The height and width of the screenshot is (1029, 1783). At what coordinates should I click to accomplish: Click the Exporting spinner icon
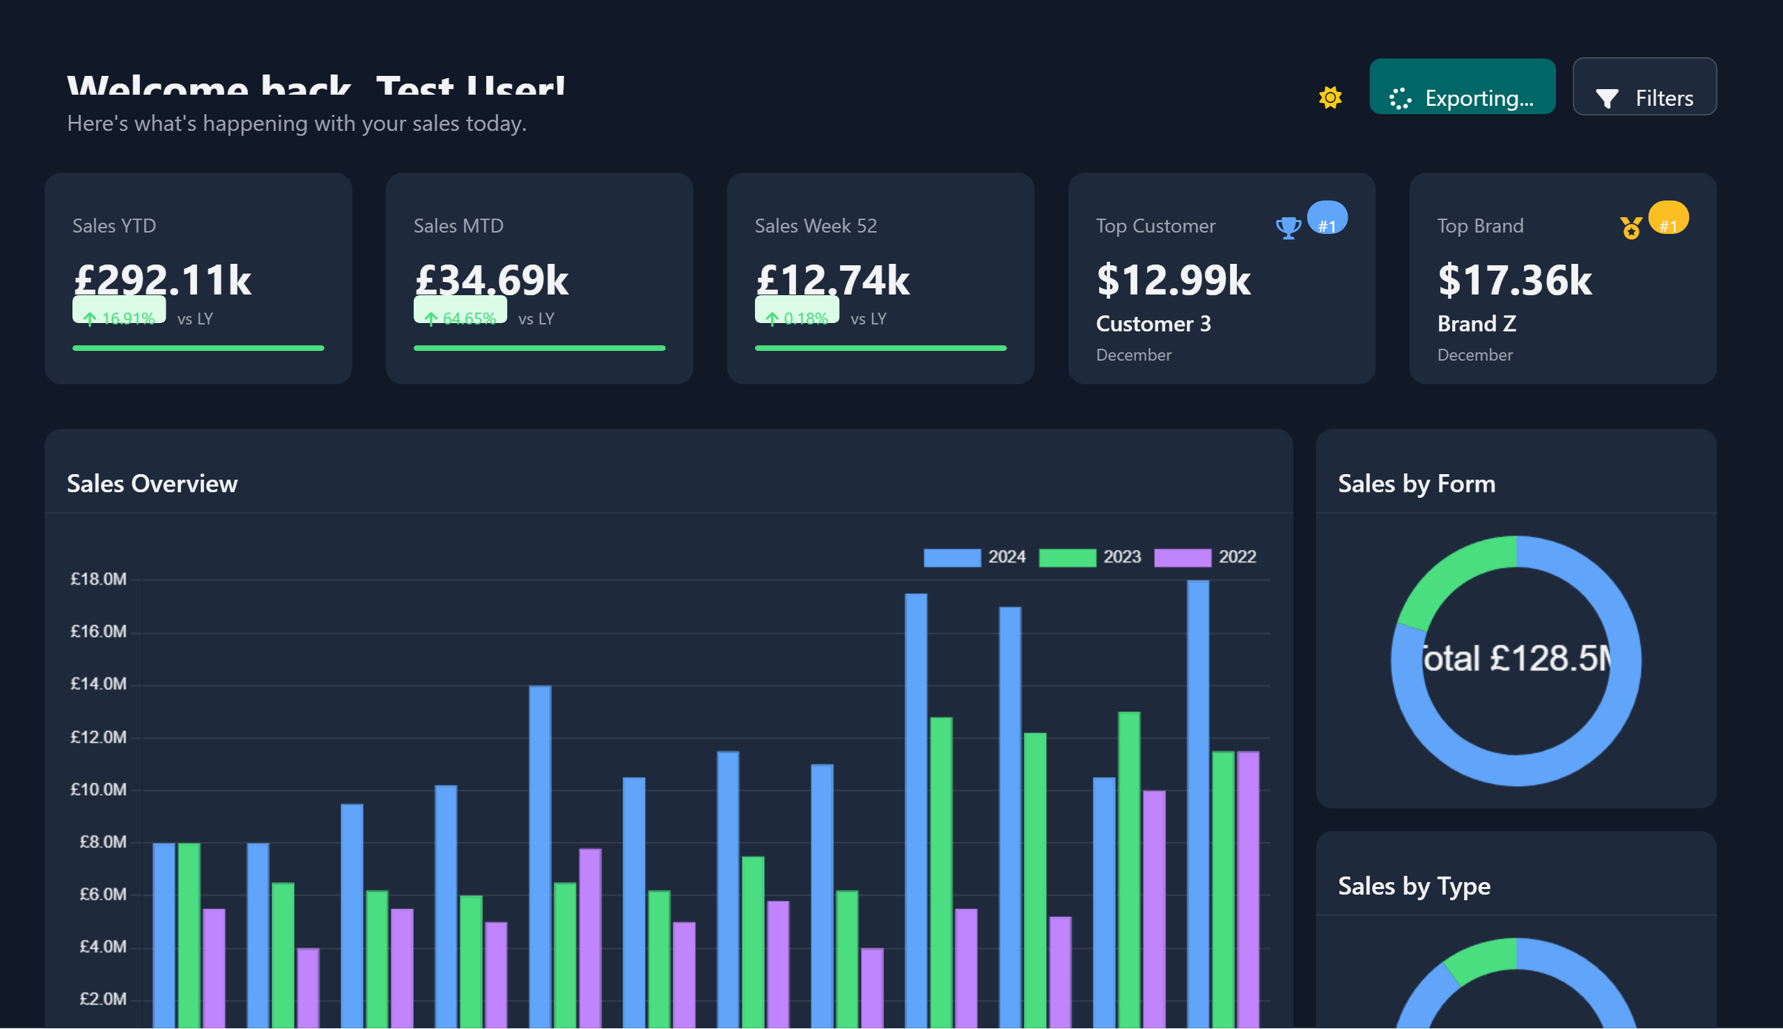coord(1400,98)
